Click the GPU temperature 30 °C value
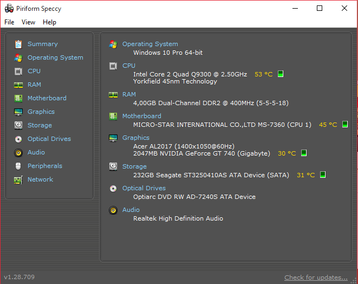 click(287, 153)
